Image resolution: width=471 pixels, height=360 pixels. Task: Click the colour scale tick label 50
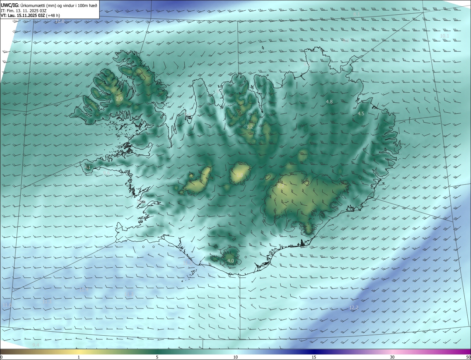[468, 357]
